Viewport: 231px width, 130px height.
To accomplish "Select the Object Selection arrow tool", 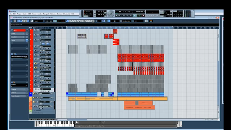I will pyautogui.click(x=67, y=21).
